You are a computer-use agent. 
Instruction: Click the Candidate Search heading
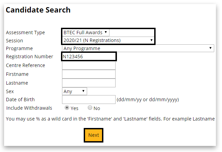pyautogui.click(x=38, y=10)
